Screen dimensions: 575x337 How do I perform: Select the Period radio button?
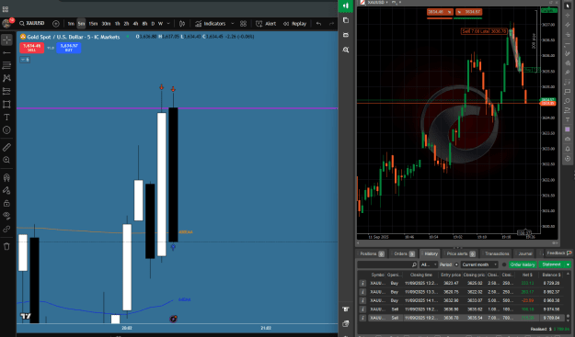coord(456,264)
